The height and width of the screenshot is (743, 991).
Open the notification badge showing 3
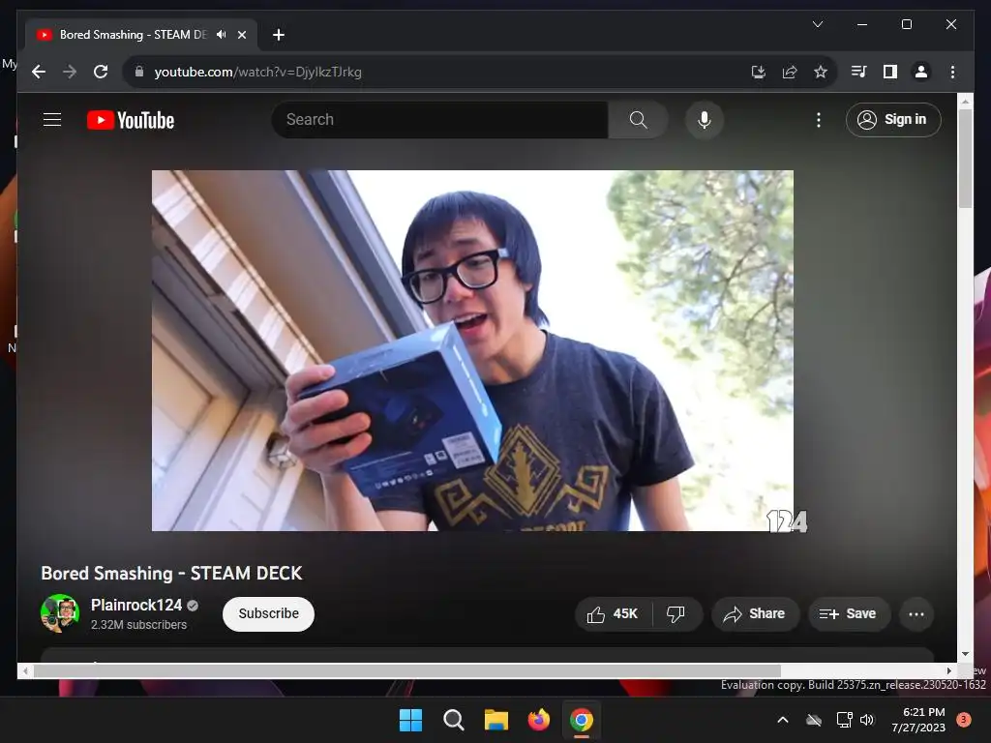pos(964,719)
